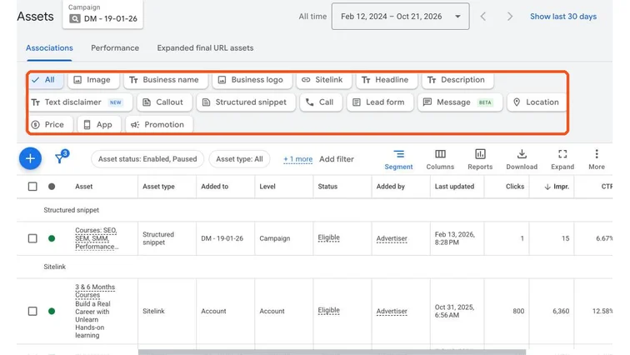Select the Image asset chip
This screenshot has height=355, width=630.
pyautogui.click(x=93, y=80)
